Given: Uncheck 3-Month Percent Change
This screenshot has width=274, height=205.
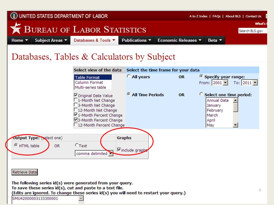Looking at the screenshot, I should click(x=76, y=120).
